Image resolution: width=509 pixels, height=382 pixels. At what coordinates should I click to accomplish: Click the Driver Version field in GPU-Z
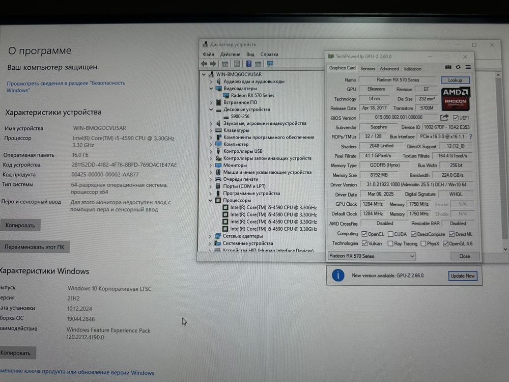[x=416, y=184]
